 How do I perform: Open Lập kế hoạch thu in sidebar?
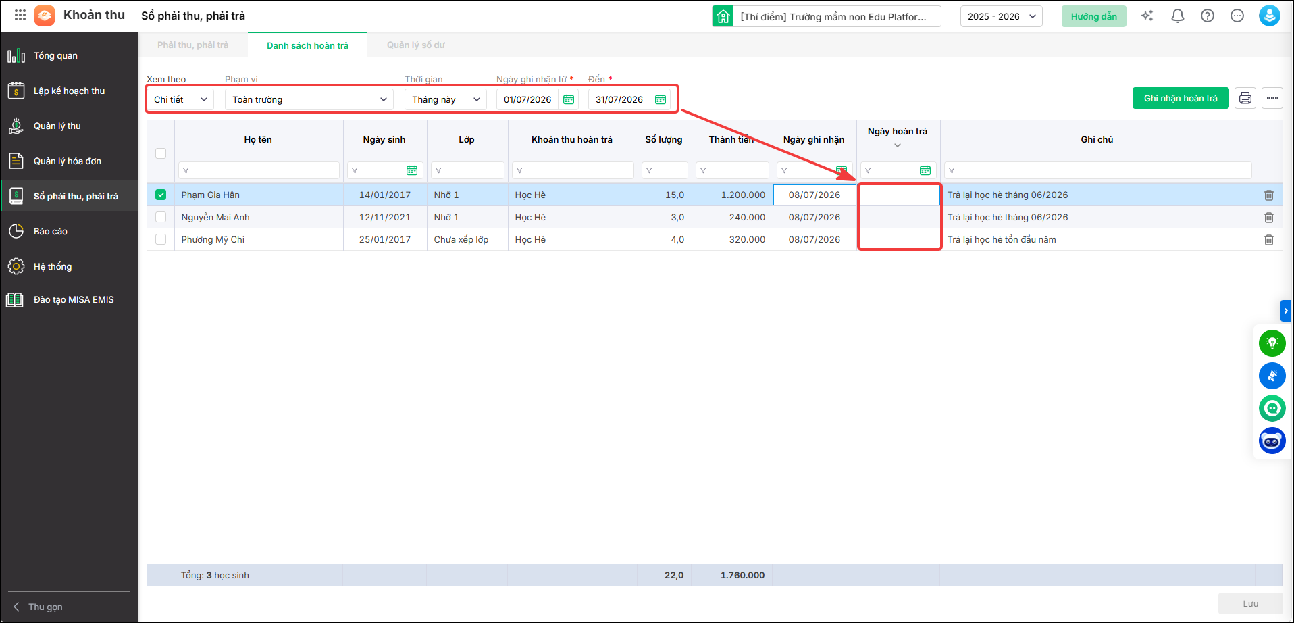(x=70, y=91)
